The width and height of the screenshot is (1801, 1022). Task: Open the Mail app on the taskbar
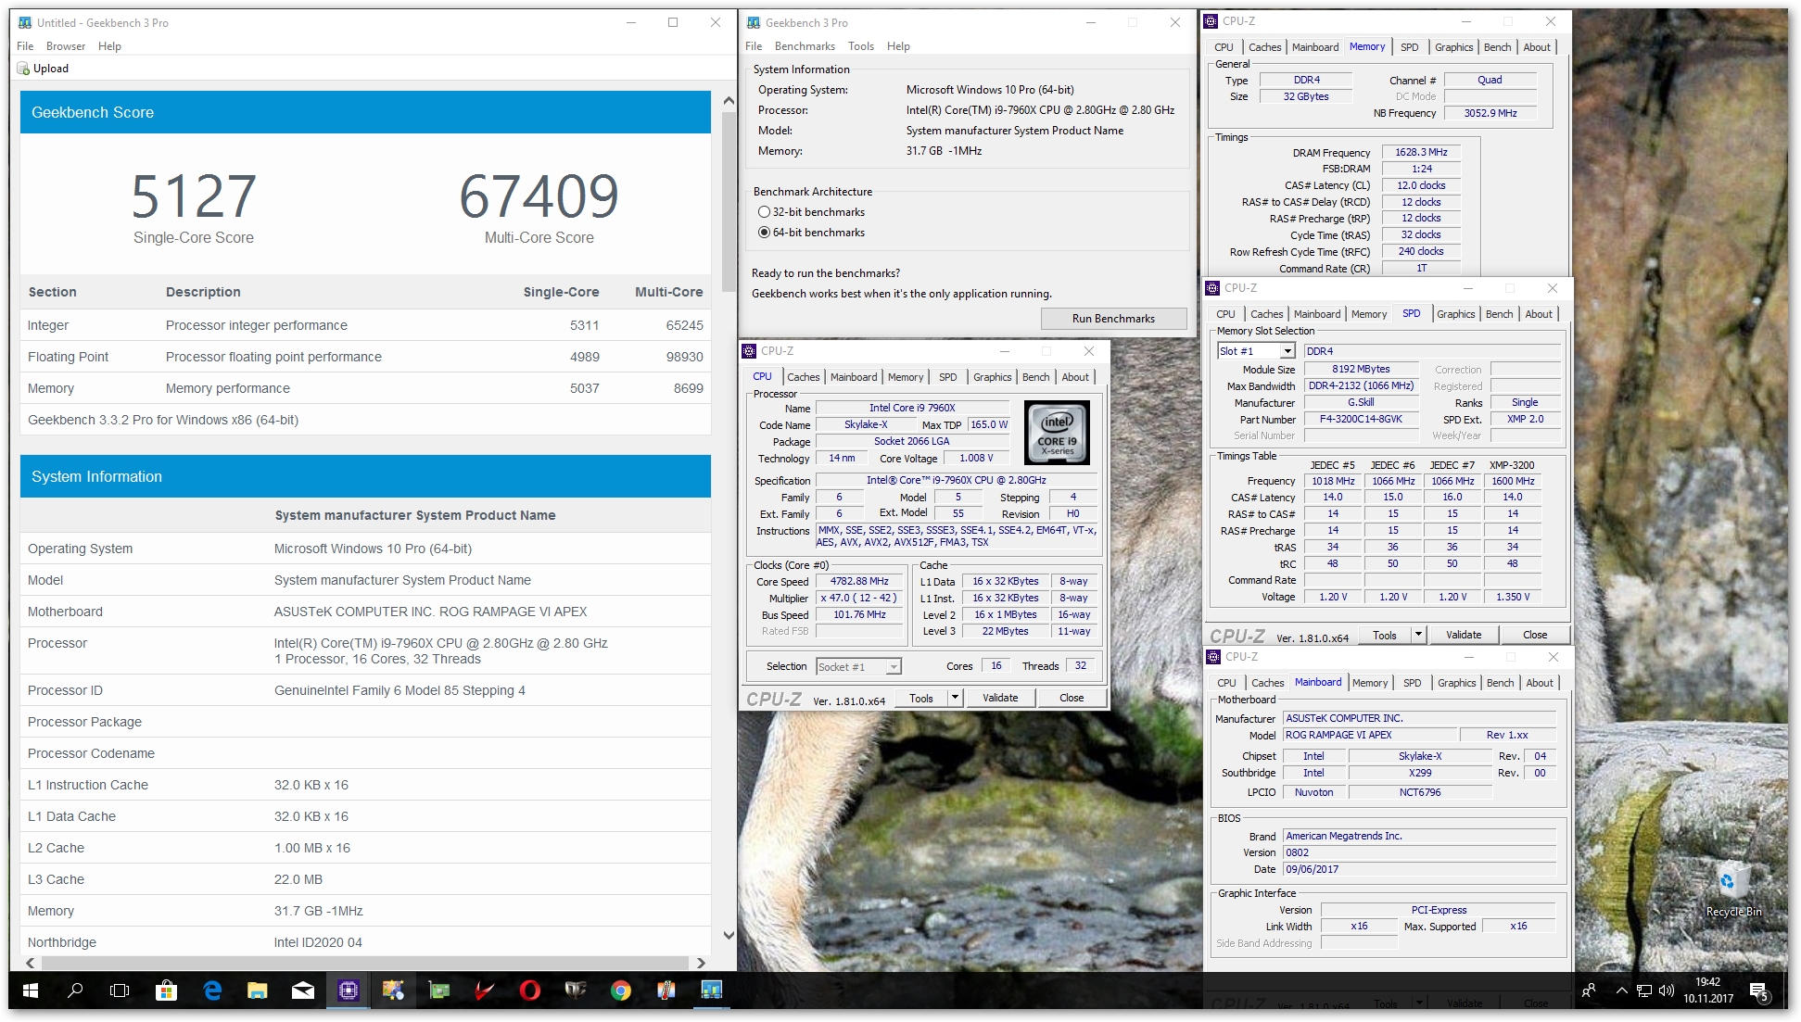(x=303, y=990)
